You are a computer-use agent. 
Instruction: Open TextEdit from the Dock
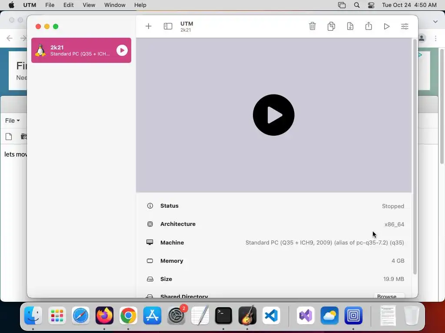point(200,316)
